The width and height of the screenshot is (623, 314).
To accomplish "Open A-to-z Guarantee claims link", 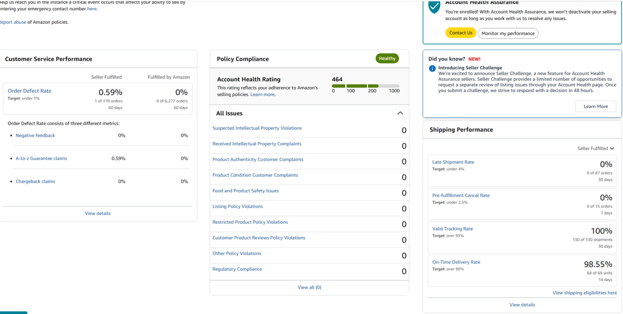I will point(41,158).
